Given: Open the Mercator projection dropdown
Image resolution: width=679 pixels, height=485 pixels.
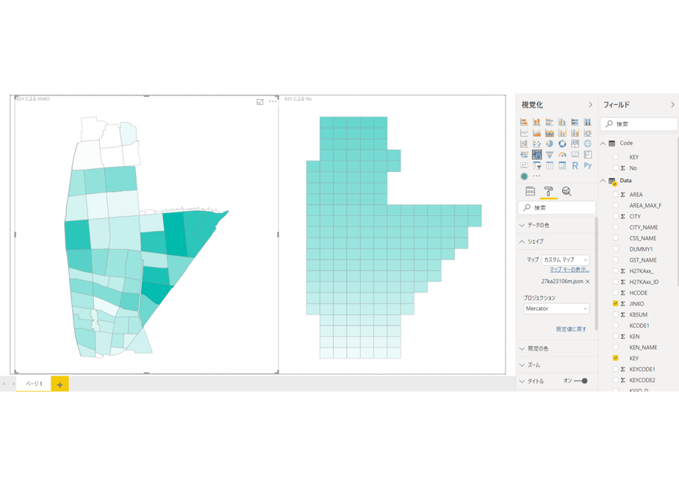Looking at the screenshot, I should coord(556,309).
